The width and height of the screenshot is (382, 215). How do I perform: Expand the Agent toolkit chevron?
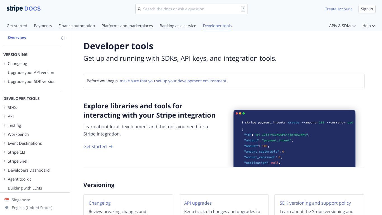click(x=4, y=179)
